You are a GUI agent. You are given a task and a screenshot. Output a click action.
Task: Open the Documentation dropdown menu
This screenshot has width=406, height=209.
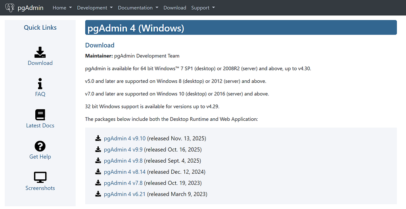click(x=138, y=8)
